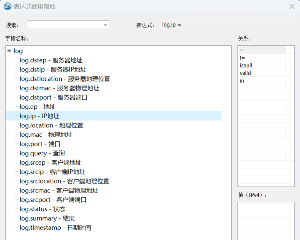Image resolution: width=300 pixels, height=240 pixels.
Task: Select log.dstep server address field
Action: (51, 60)
